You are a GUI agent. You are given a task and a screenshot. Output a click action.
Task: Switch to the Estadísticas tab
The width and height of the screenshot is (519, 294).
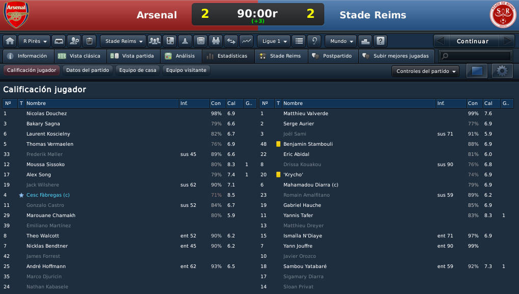[x=229, y=56]
